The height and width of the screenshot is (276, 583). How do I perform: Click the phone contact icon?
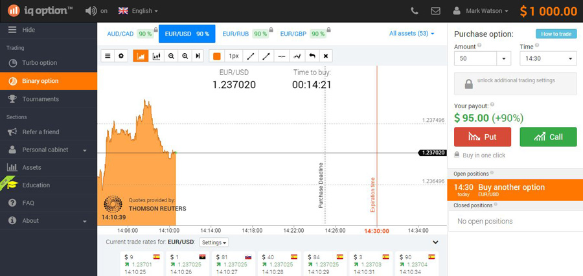point(414,11)
